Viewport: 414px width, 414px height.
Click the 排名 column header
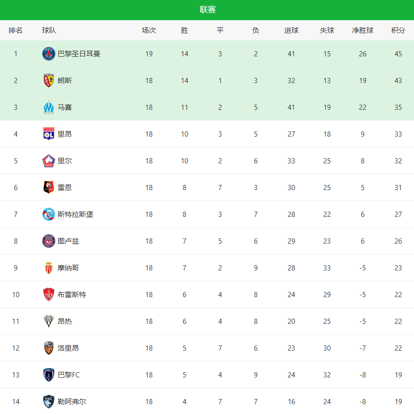point(15,31)
